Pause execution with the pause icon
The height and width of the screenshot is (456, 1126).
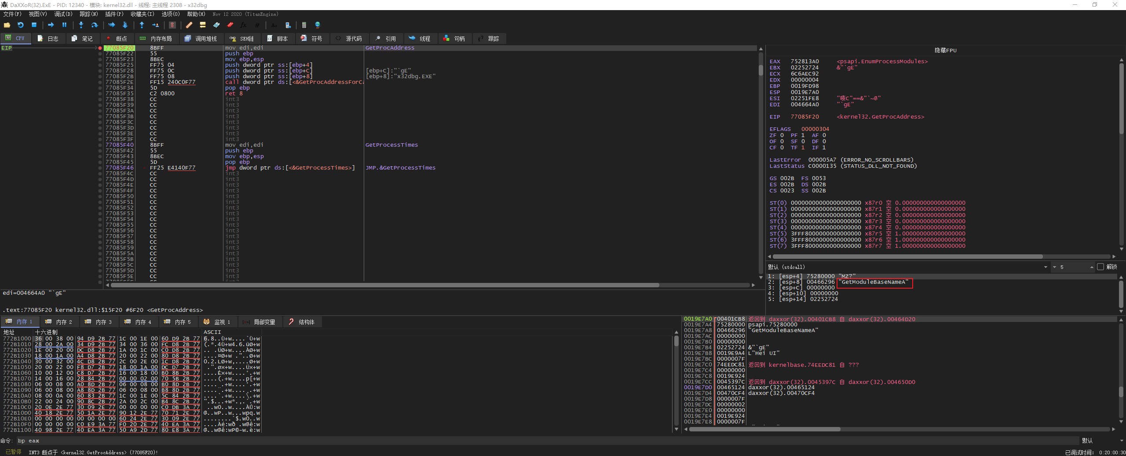[64, 25]
